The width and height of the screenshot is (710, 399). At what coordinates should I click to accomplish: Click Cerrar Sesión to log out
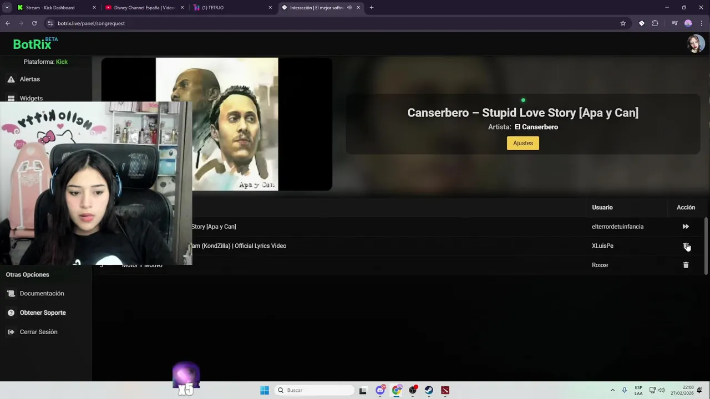pos(38,332)
